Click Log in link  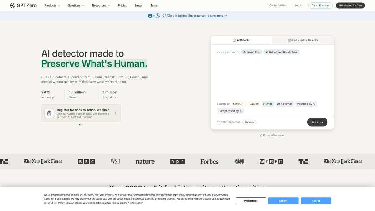(x=298, y=5)
